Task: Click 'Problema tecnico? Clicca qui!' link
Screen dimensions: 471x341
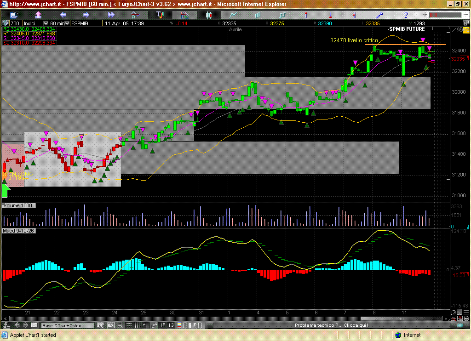Action: [331, 325]
